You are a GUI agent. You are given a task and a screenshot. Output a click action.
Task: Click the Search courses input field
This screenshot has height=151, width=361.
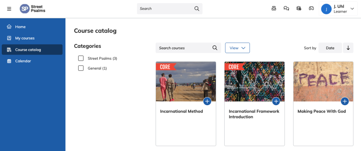188,48
